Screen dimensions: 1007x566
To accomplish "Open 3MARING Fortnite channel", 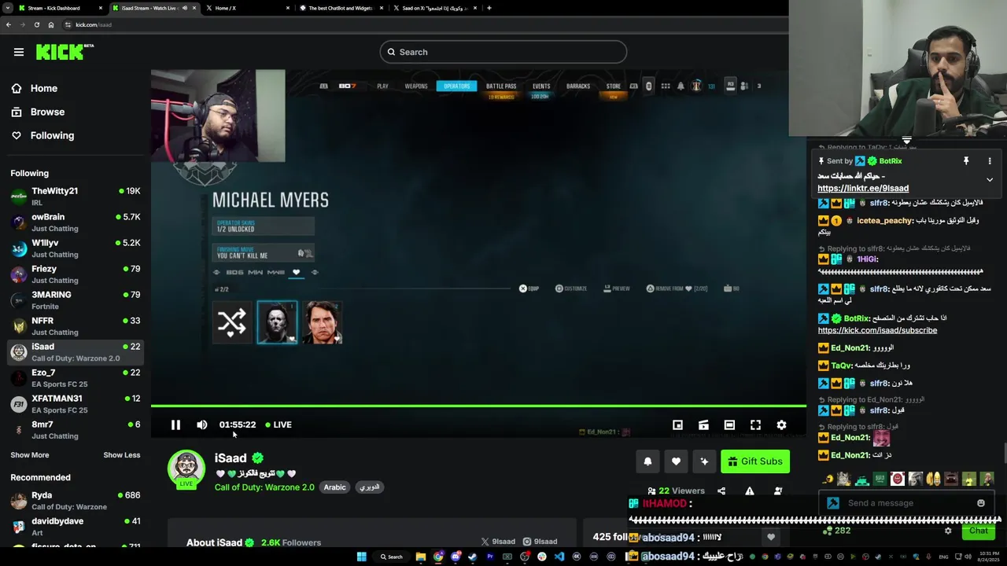I will click(76, 300).
